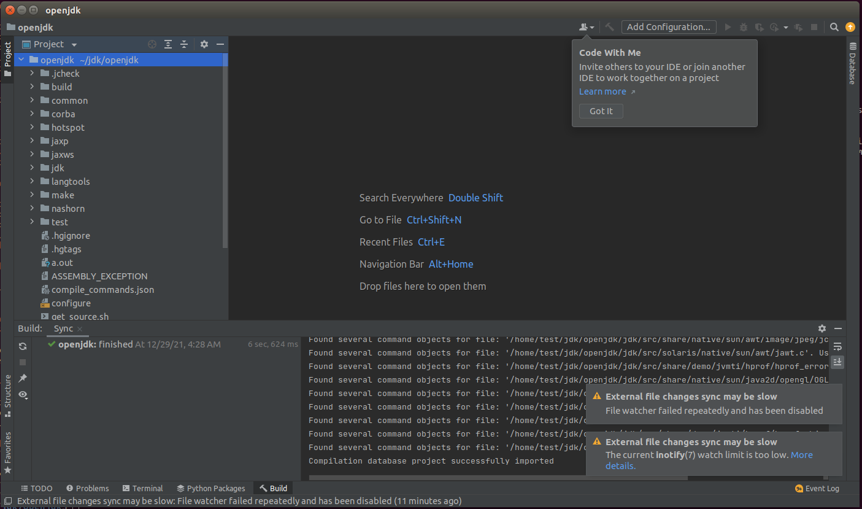Toggle scroll to end icon in build output
Viewport: 862px width, 509px height.
tap(837, 362)
